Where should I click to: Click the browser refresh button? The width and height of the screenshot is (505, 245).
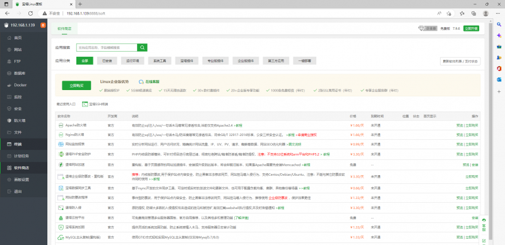point(30,13)
